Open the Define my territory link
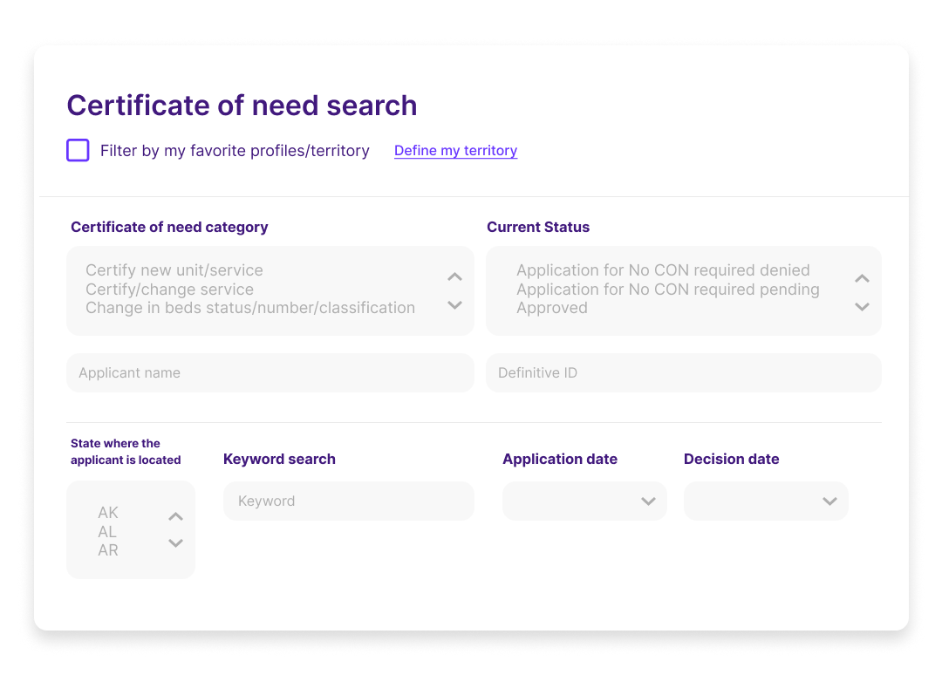This screenshot has width=942, height=675. pos(455,150)
